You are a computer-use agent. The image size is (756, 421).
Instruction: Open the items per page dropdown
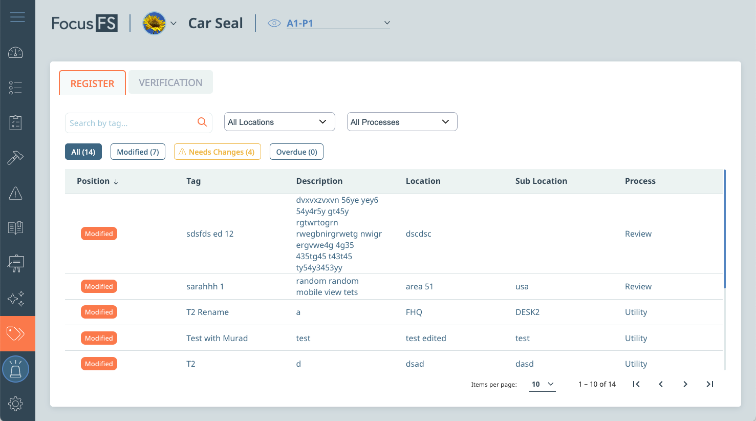click(x=543, y=384)
